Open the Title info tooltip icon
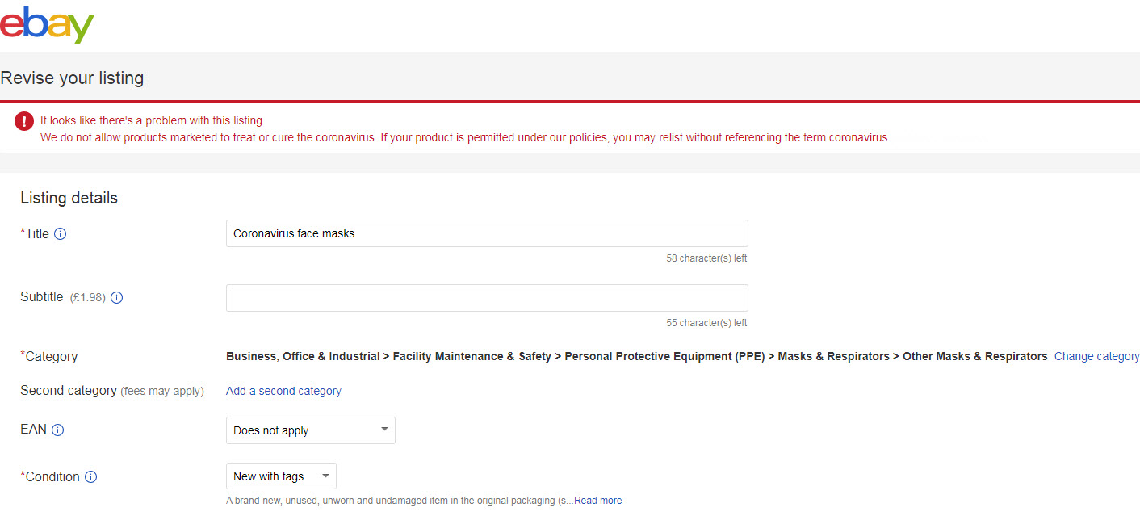The height and width of the screenshot is (516, 1140). [60, 234]
